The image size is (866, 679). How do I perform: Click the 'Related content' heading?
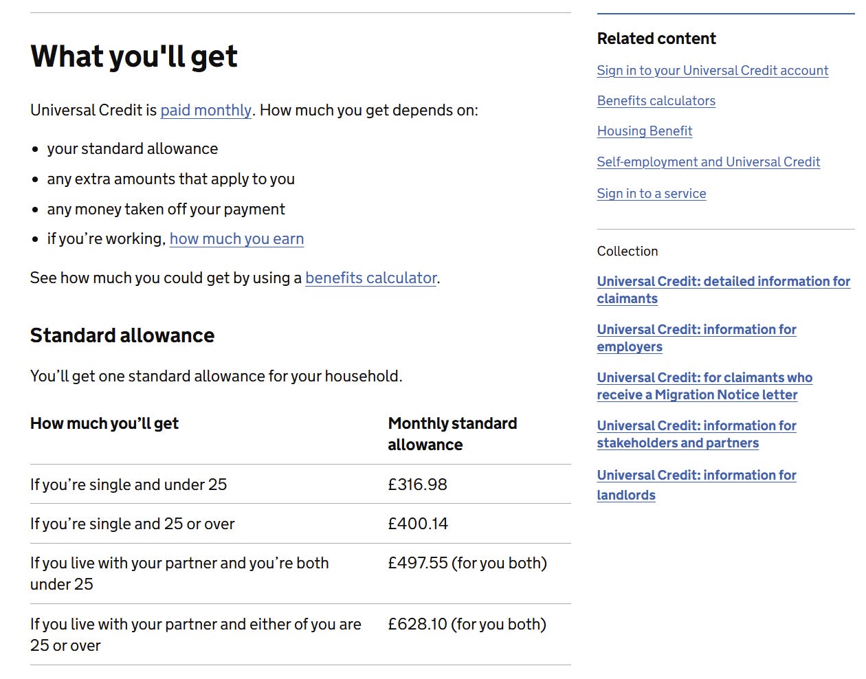click(656, 38)
